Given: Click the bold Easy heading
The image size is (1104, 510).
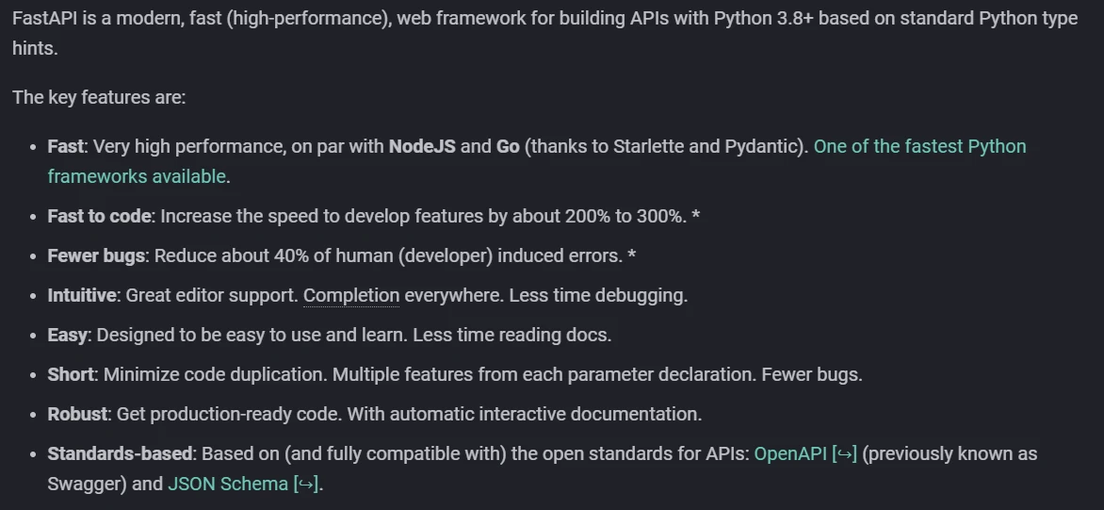Looking at the screenshot, I should coord(67,335).
